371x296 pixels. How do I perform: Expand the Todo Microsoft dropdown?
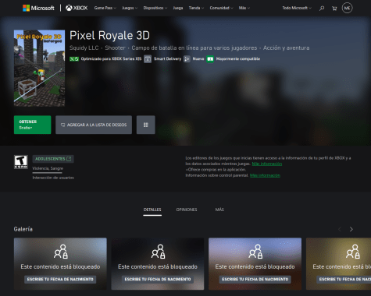(297, 8)
